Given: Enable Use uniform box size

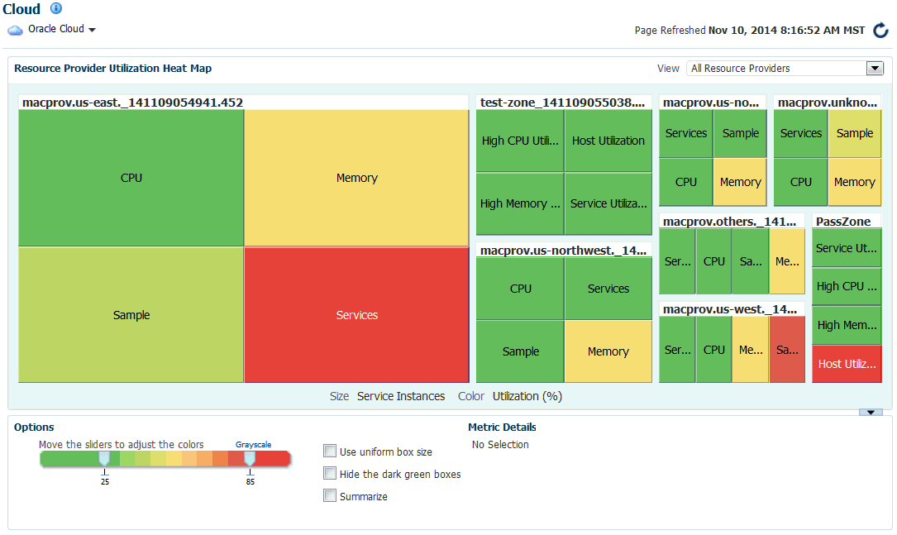Looking at the screenshot, I should point(329,451).
